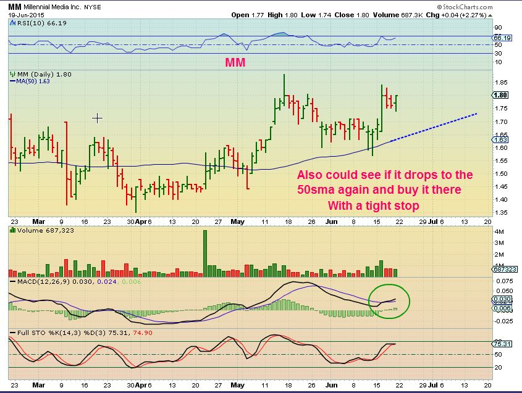Click the 1.35 price level on the axis

coord(501,212)
